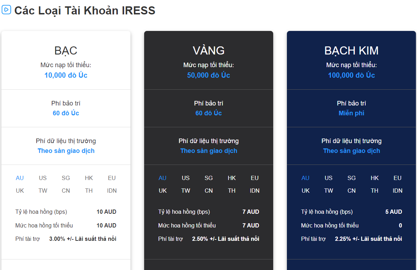Select UK tab in the VÀNG card
The width and height of the screenshot is (417, 270).
(x=163, y=191)
